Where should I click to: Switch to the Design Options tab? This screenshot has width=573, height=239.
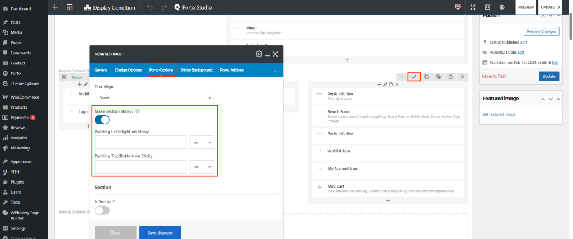point(128,70)
